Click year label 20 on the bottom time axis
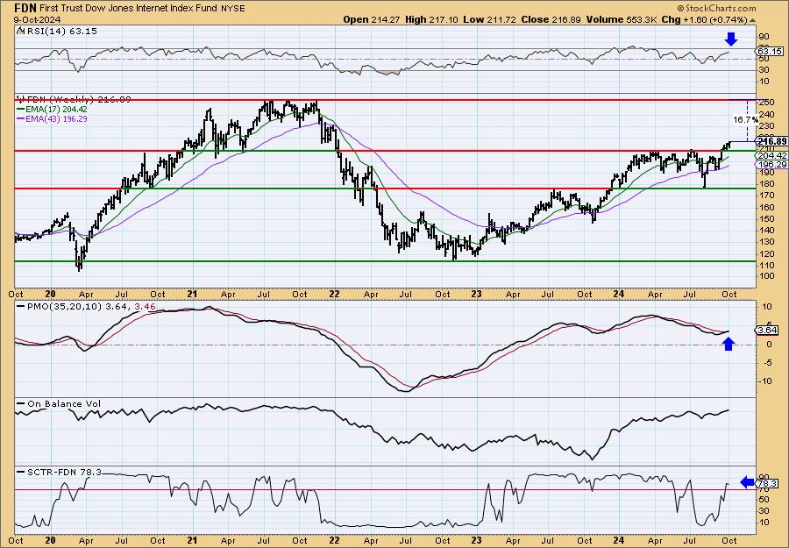 pyautogui.click(x=50, y=540)
